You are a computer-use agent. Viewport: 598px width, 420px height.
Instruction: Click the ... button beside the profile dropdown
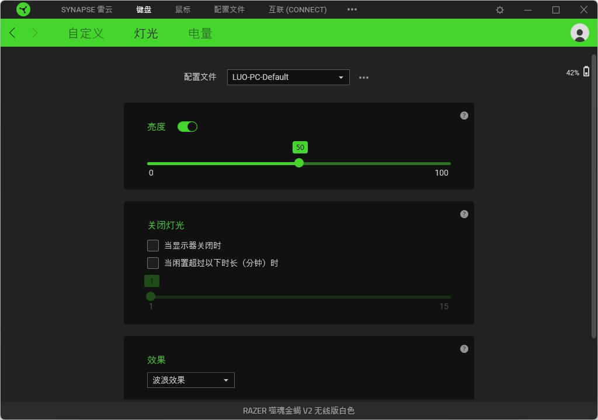tap(364, 77)
